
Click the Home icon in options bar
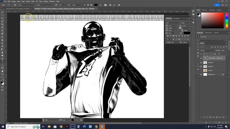[x=3, y=5]
